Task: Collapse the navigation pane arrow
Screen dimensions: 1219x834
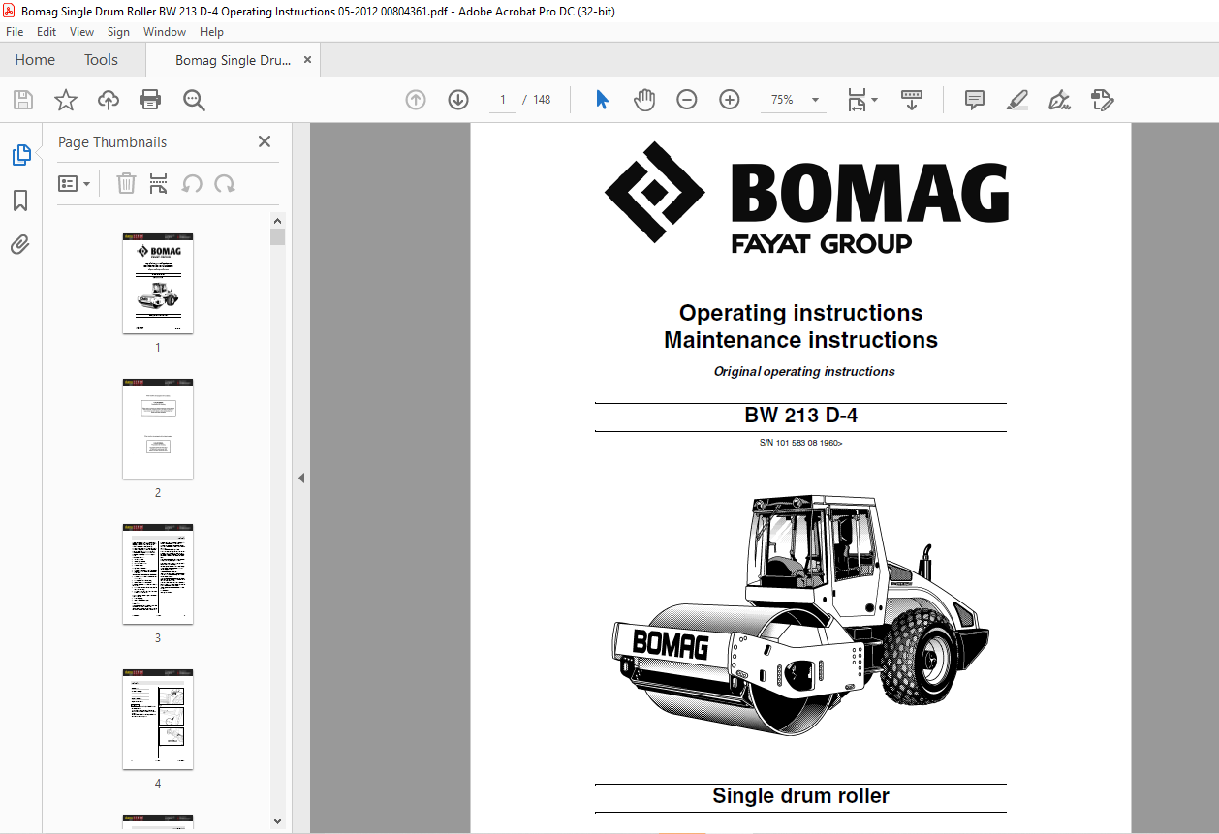Action: pos(300,478)
